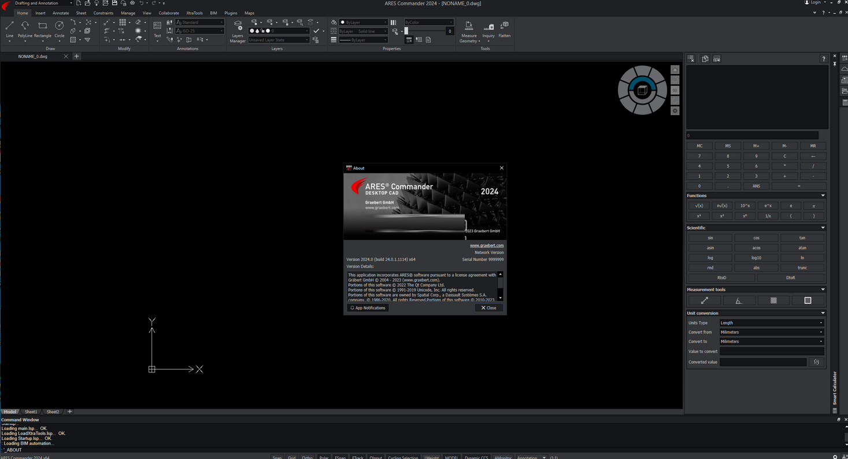The image size is (848, 459).
Task: Click the Close button in About dialog
Action: 489,308
